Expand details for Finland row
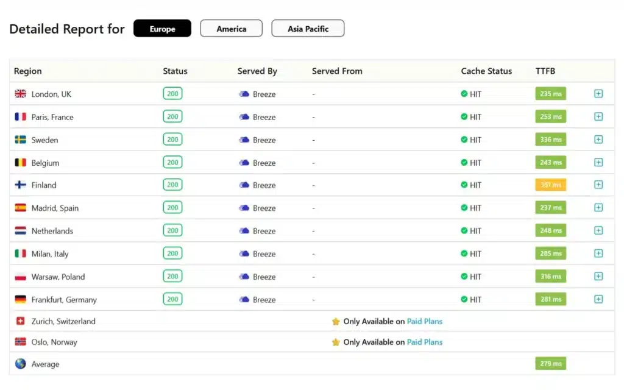624x390 pixels. pos(598,185)
